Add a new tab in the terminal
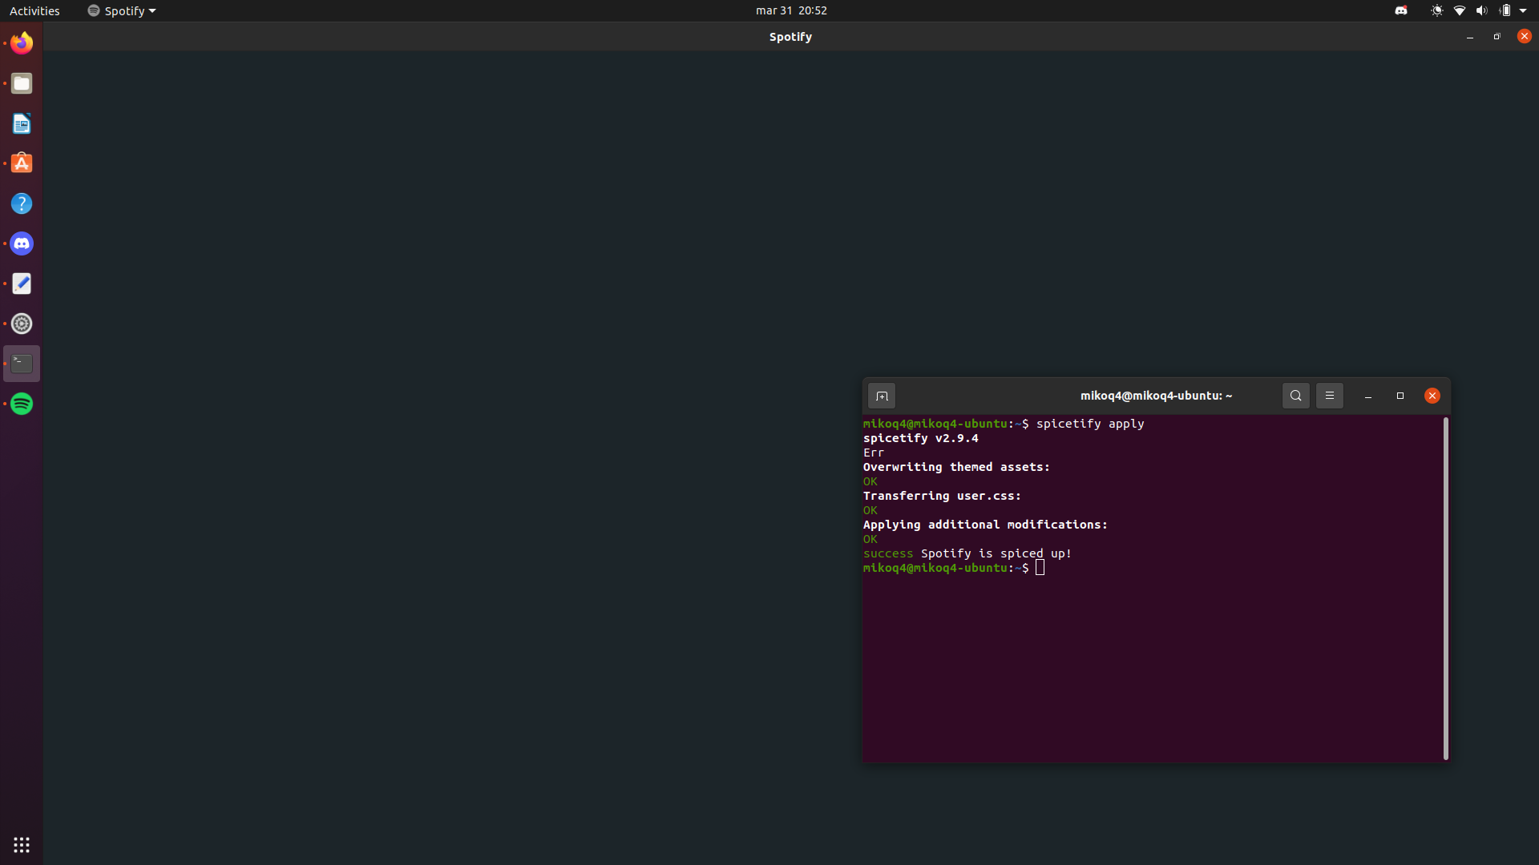The image size is (1539, 865). pyautogui.click(x=882, y=396)
